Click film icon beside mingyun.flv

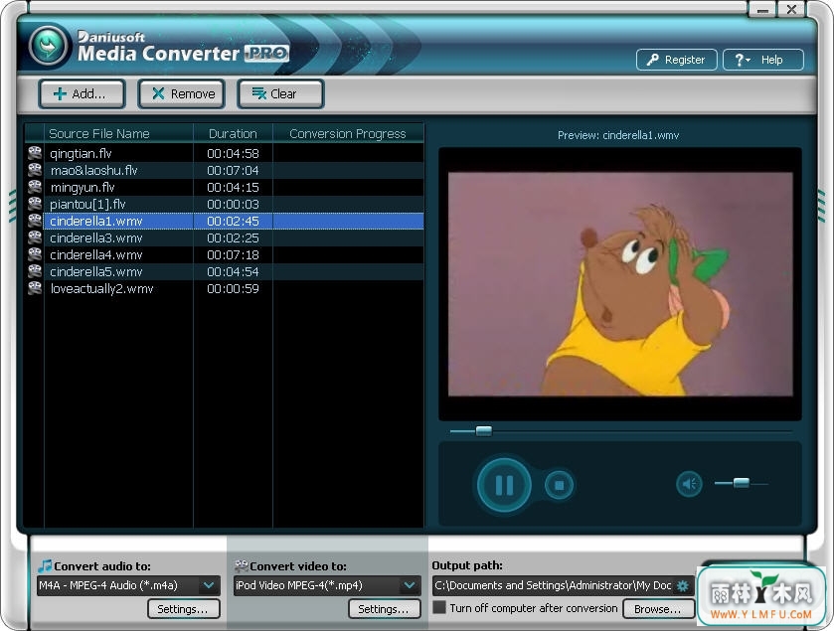35,187
